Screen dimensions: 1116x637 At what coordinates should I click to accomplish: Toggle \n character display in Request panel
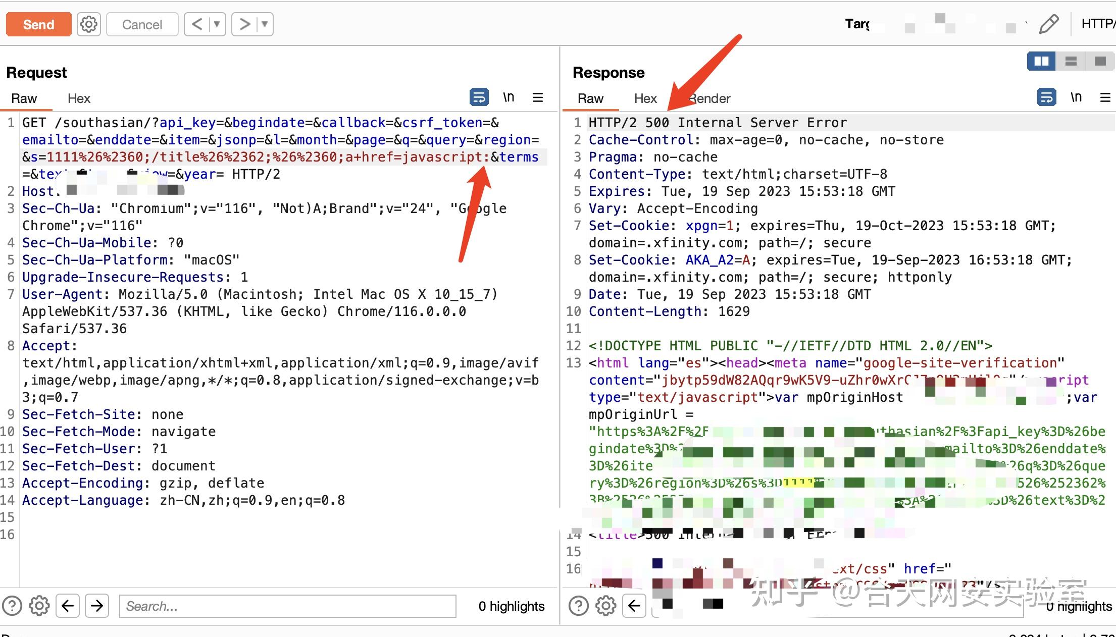click(x=509, y=97)
